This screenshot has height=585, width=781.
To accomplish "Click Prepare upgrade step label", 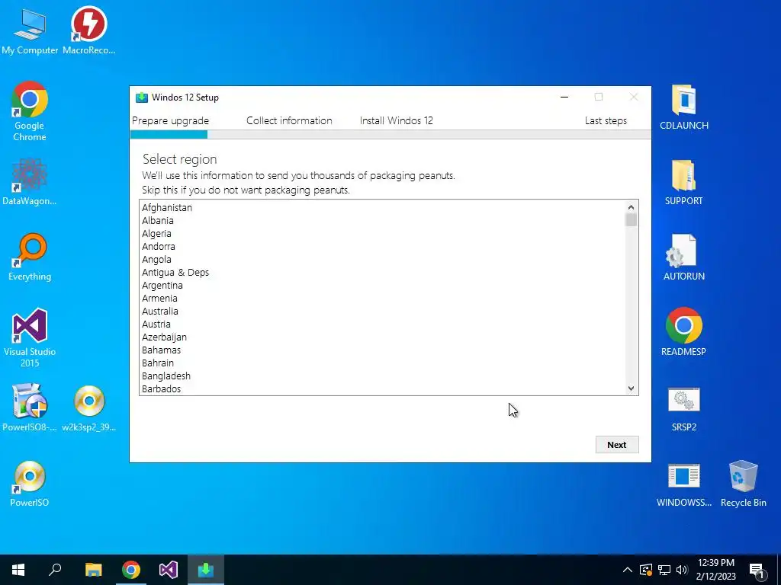I will point(170,121).
